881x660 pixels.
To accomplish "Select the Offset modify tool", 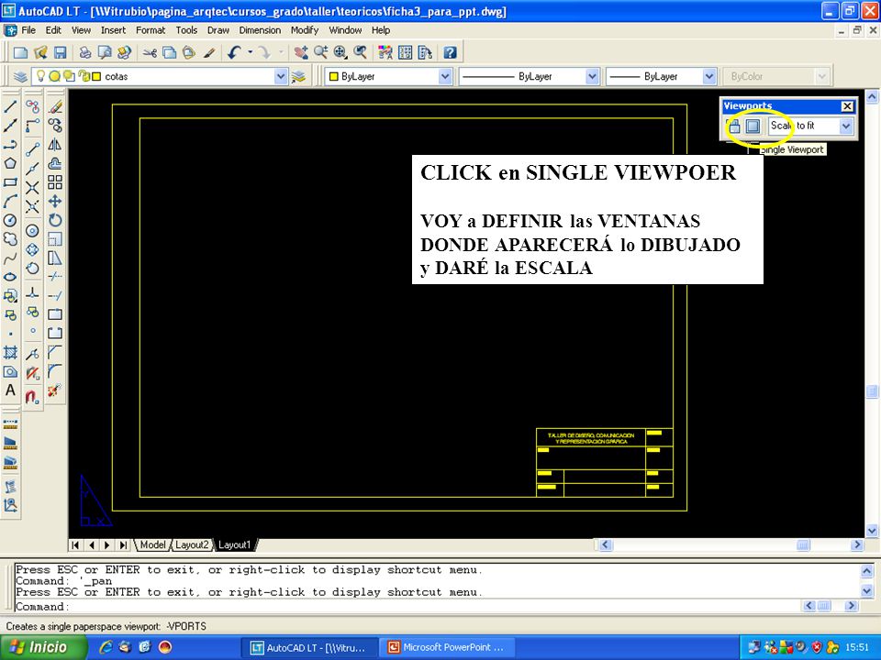I will tap(55, 163).
